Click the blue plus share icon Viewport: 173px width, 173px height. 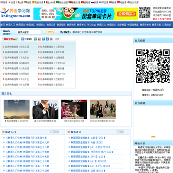click(23, 39)
